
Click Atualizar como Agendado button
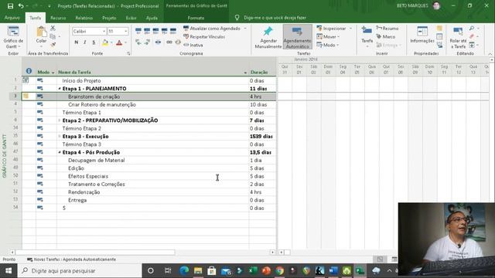tap(212, 29)
